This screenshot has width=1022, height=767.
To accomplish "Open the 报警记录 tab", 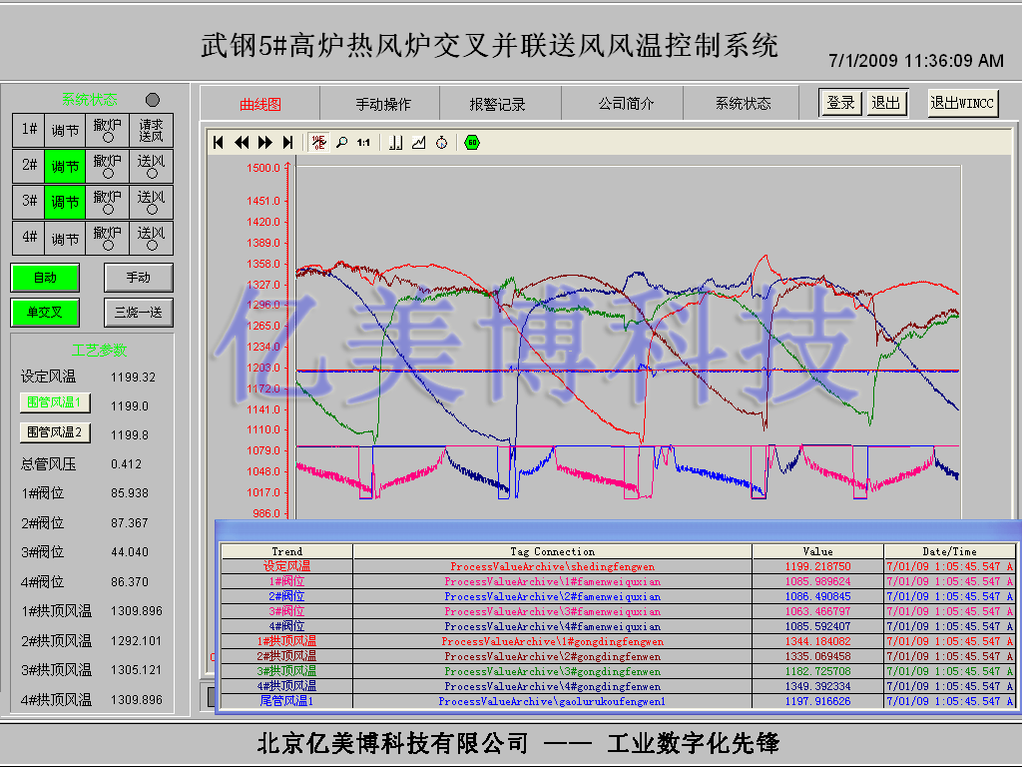I will (x=498, y=104).
